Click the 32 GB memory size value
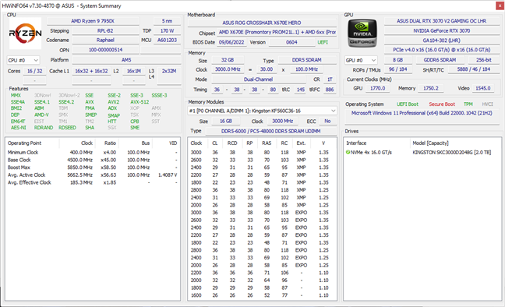Viewport: 505px width, 307px height. coord(228,60)
